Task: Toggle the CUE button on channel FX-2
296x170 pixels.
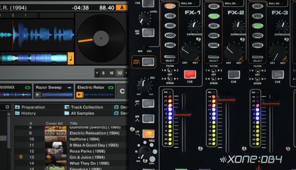Action: pyautogui.click(x=234, y=75)
